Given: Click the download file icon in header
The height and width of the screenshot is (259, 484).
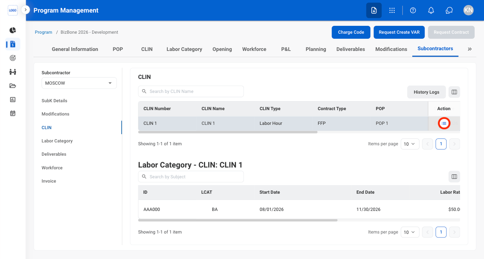Looking at the screenshot, I should (x=374, y=10).
